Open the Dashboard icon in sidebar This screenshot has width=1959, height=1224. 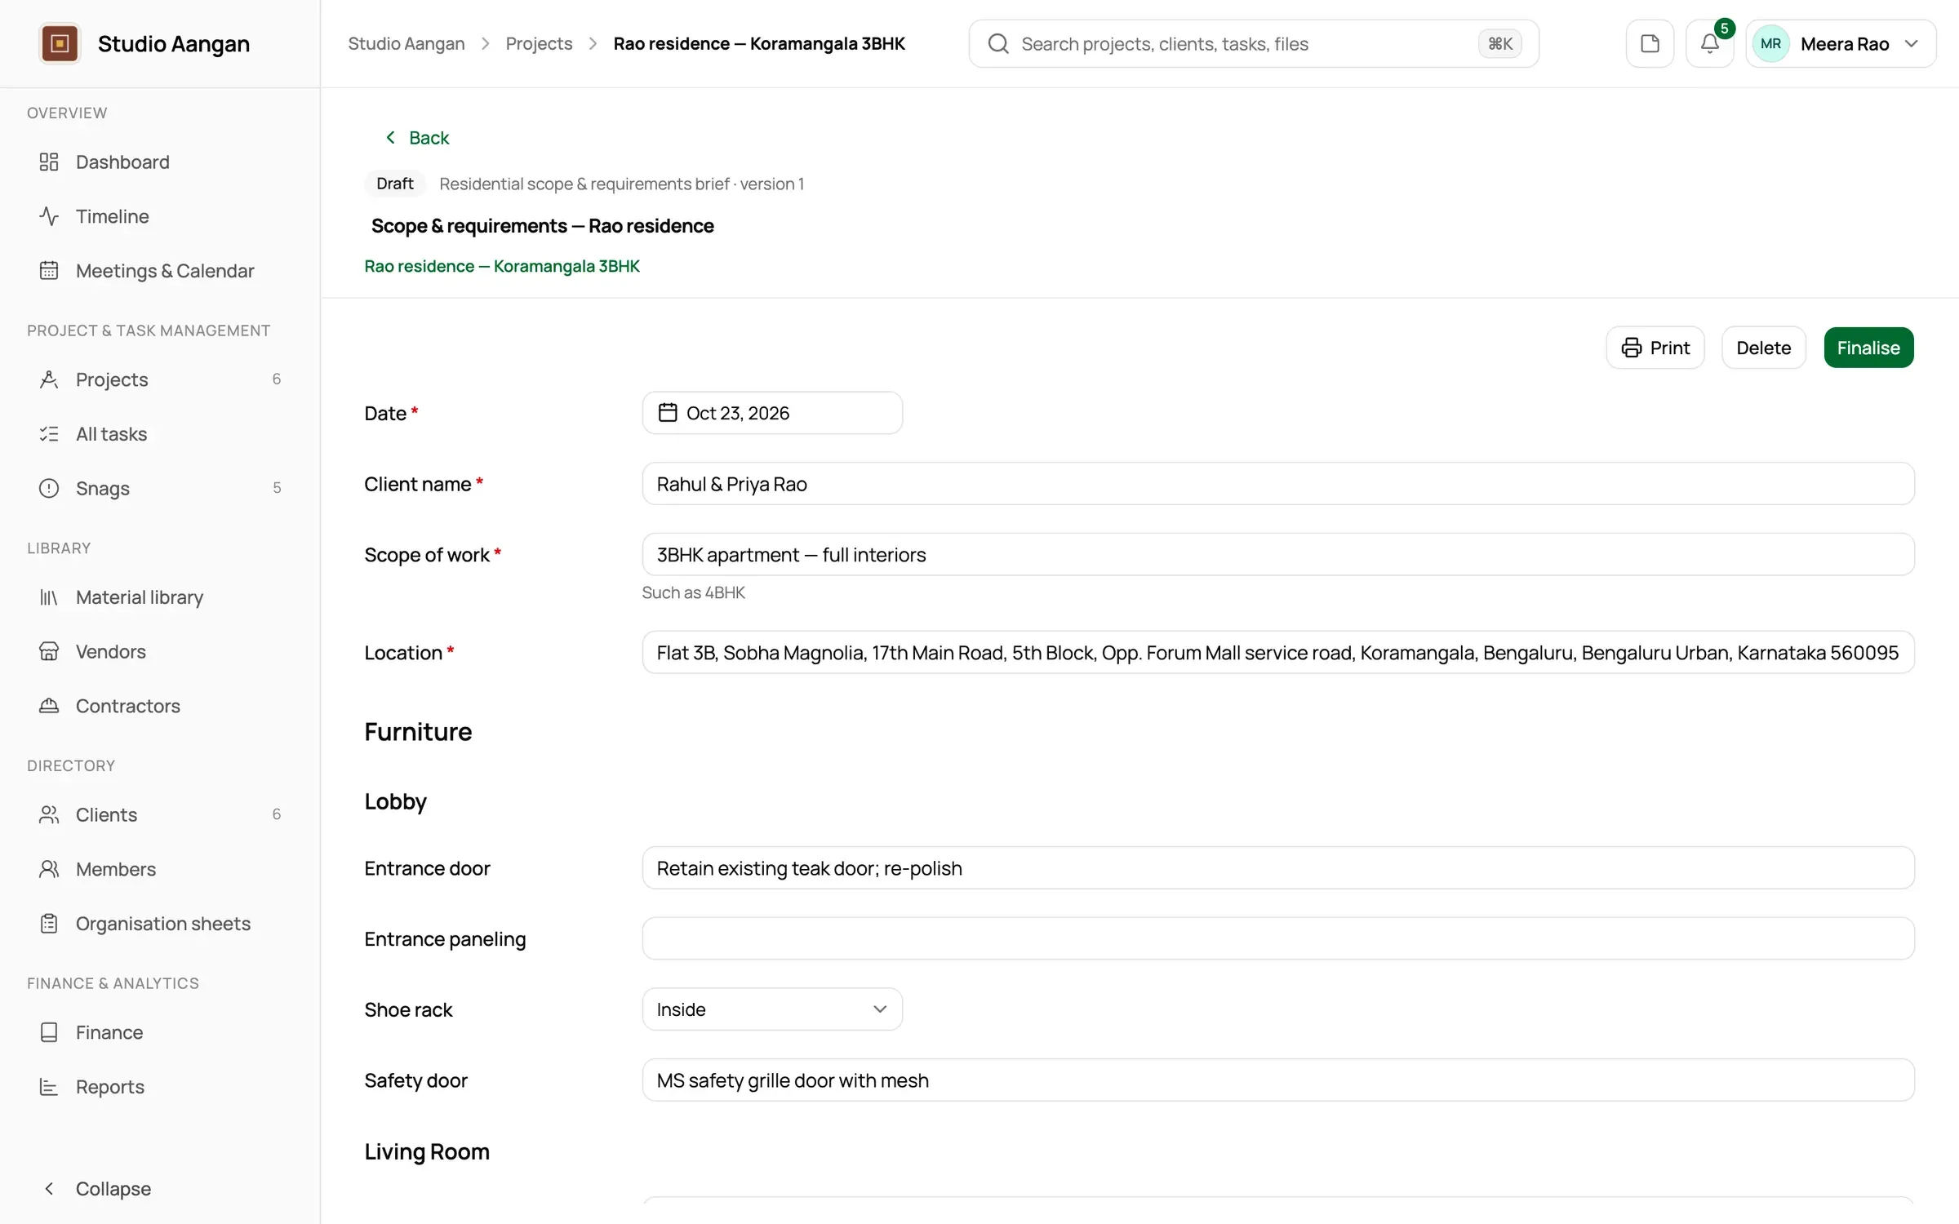(49, 162)
